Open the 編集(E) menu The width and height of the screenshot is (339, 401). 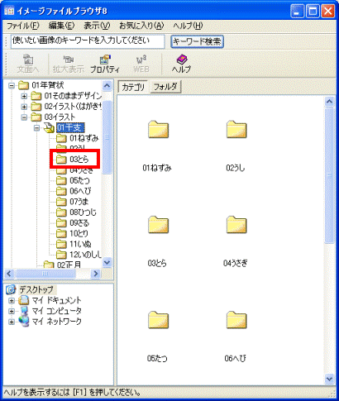coord(62,26)
